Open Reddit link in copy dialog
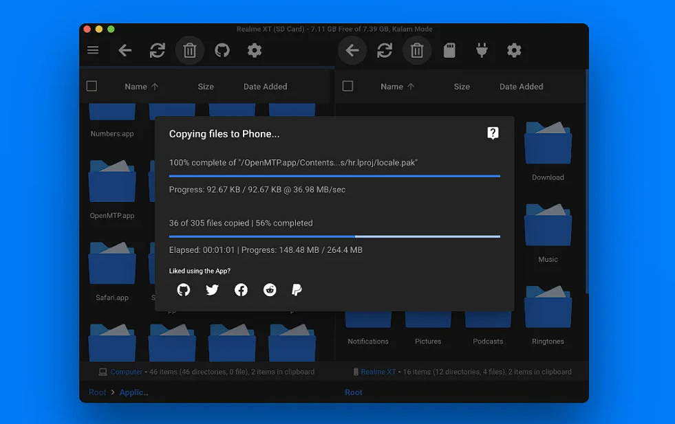Viewport: 675px width, 424px height. 270,290
